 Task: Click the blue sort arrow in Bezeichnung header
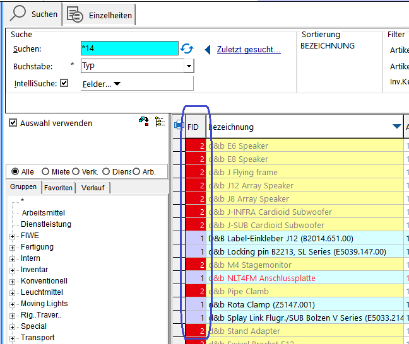point(396,126)
